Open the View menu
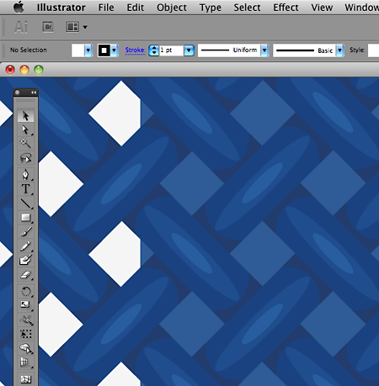The width and height of the screenshot is (379, 386). click(x=322, y=8)
